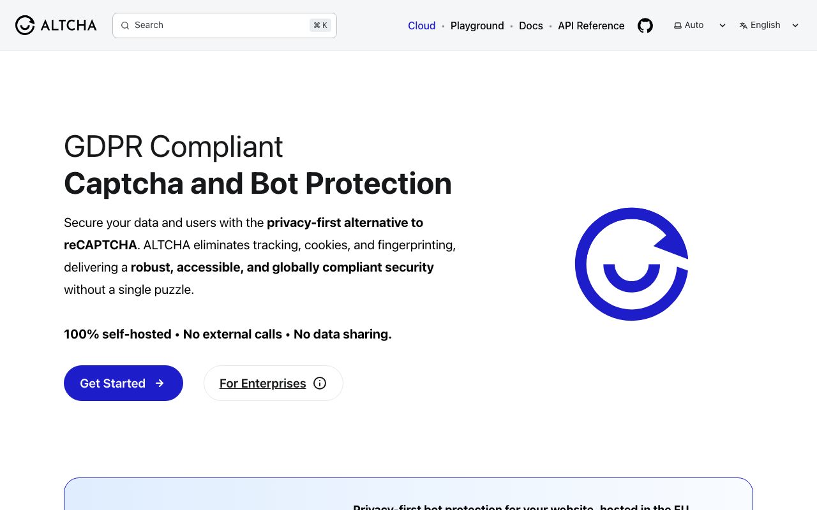Click the ⌘ K shortcut badge

(x=320, y=25)
